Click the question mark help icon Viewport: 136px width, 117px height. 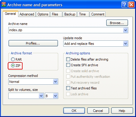pyautogui.click(x=124, y=5)
